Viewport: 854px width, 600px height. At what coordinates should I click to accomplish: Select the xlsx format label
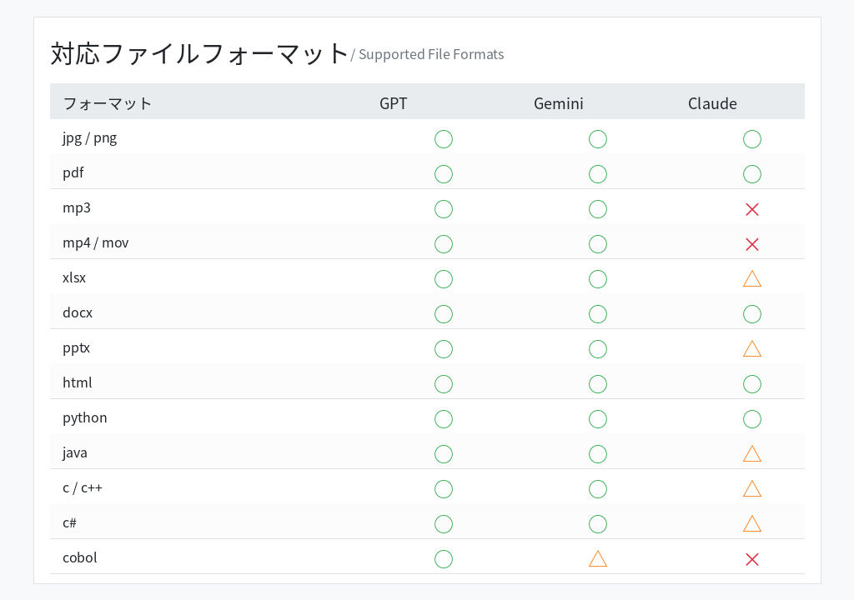point(74,277)
